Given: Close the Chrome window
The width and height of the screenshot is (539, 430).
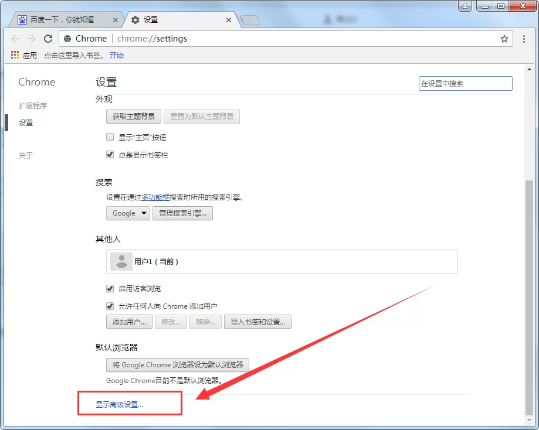Looking at the screenshot, I should [x=523, y=6].
